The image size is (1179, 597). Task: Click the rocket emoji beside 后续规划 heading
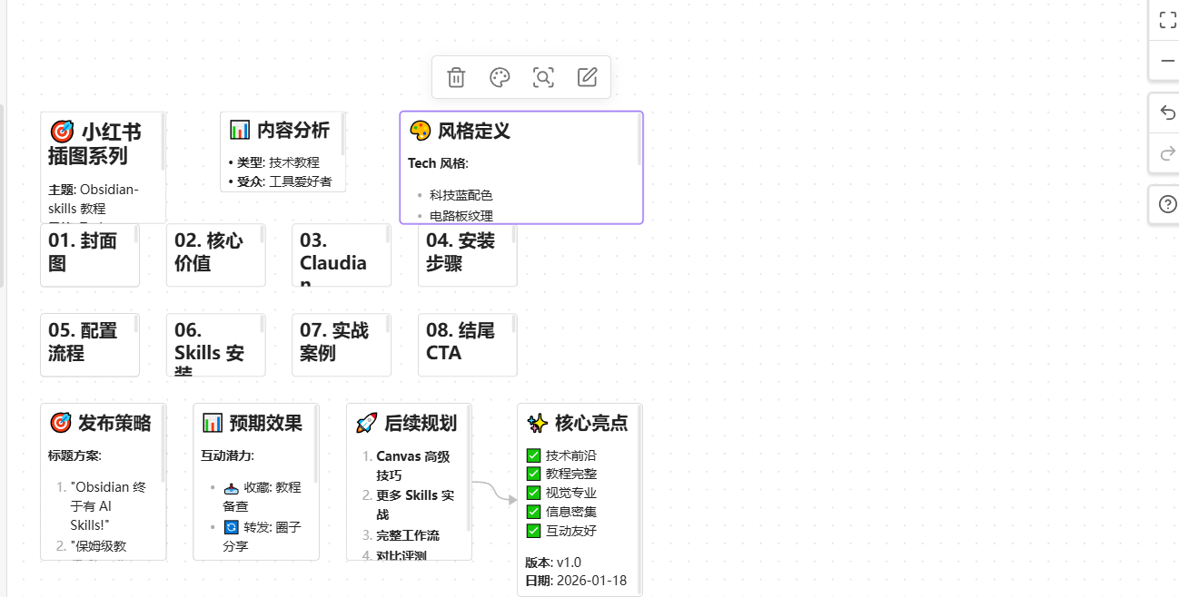(x=366, y=423)
